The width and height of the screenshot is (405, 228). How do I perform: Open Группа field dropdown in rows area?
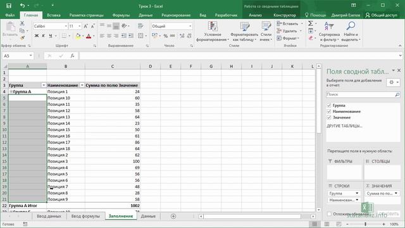[x=357, y=193]
